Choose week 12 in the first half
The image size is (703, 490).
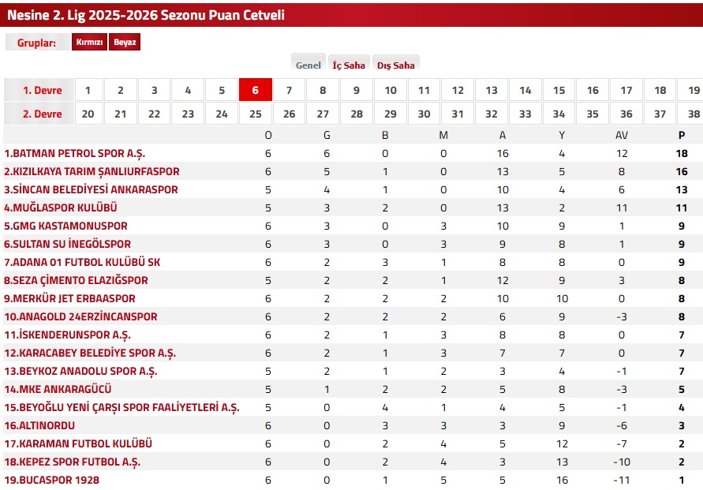point(458,90)
